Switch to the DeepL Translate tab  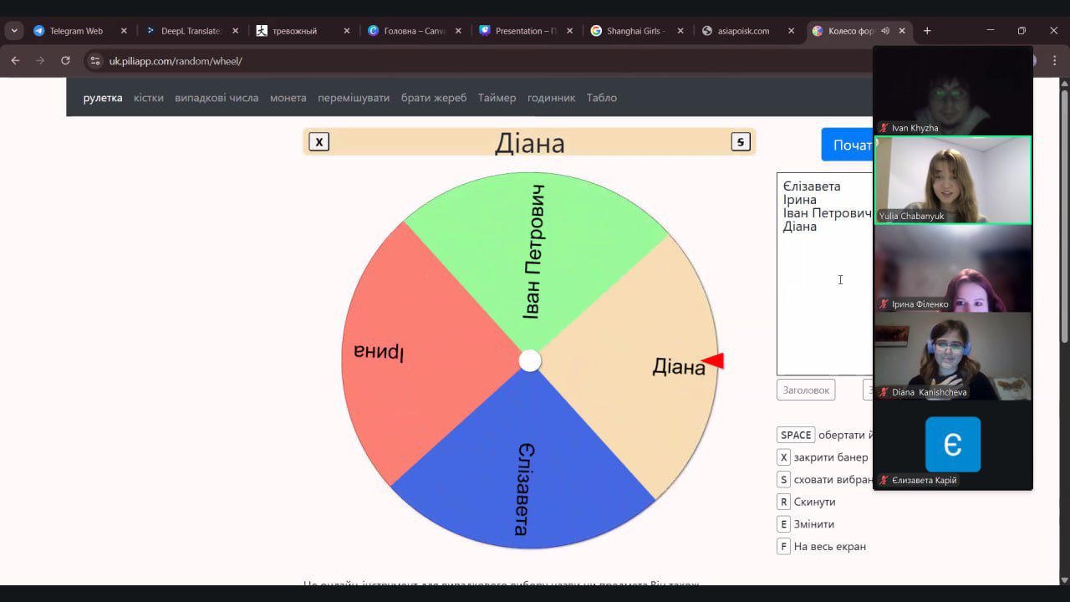[190, 31]
